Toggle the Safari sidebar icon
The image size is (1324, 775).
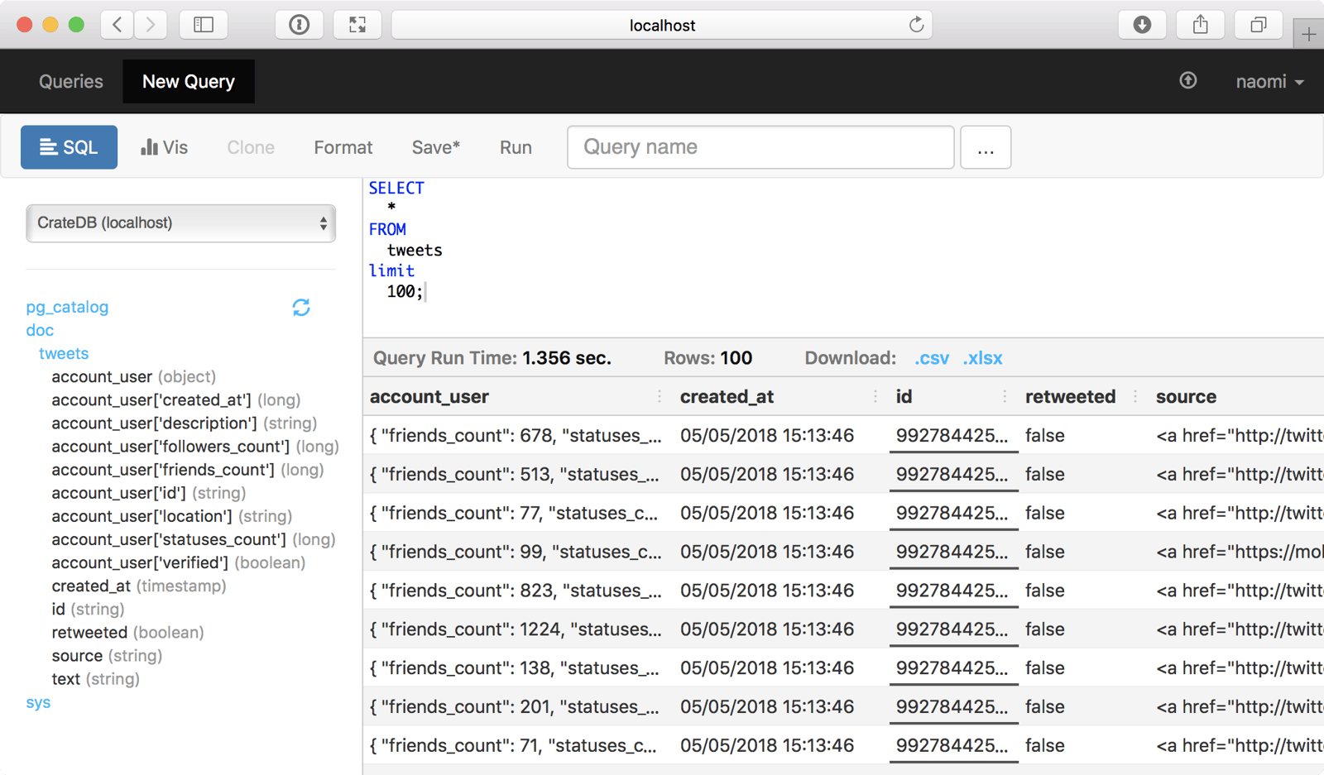pos(204,24)
